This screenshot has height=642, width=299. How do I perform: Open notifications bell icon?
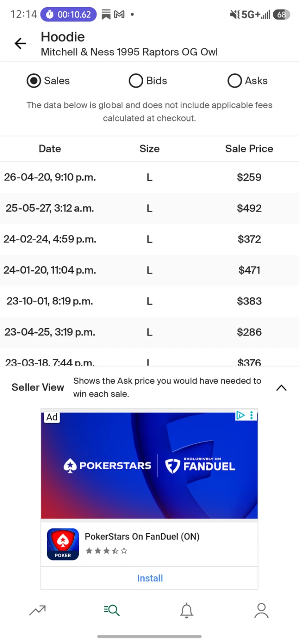(x=186, y=610)
